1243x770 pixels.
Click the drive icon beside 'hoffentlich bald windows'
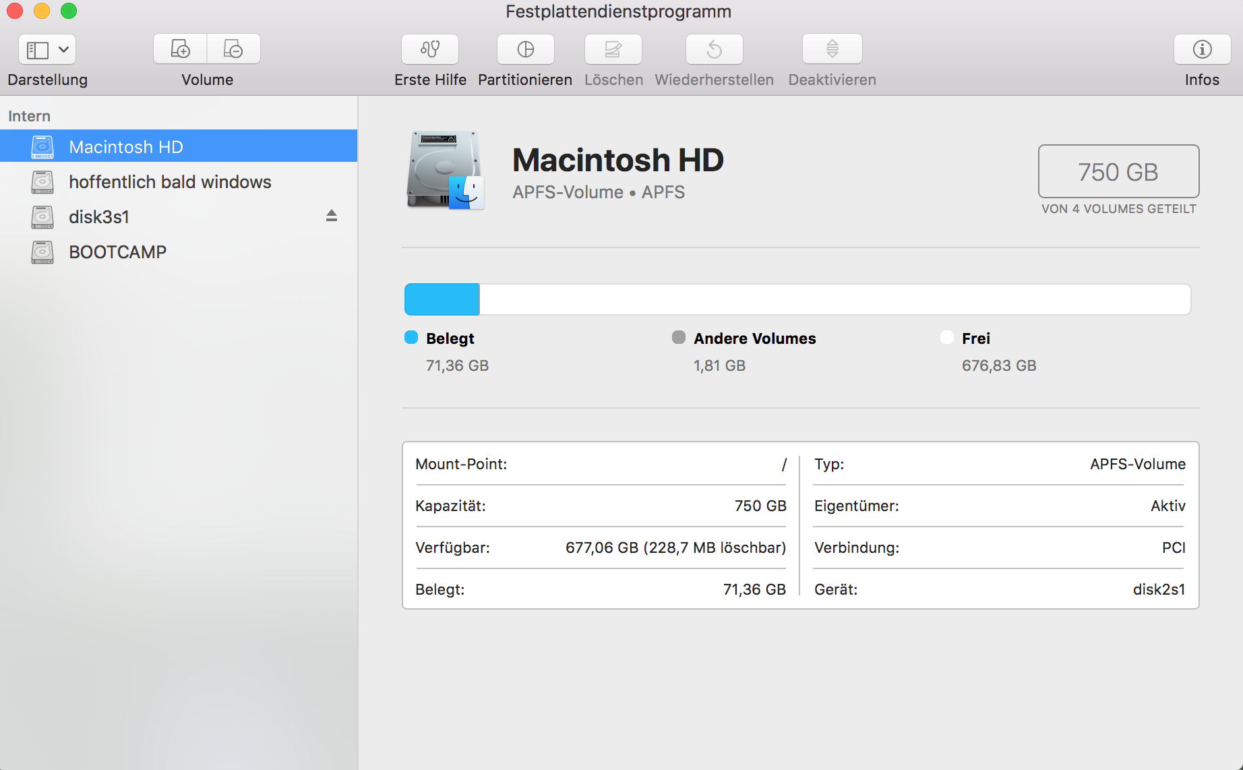42,182
